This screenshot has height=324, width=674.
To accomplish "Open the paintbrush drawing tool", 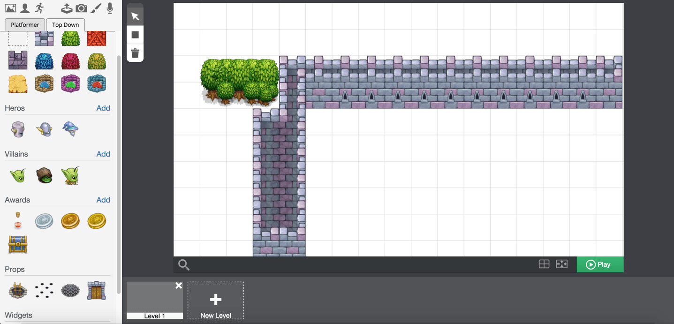I will [x=96, y=8].
